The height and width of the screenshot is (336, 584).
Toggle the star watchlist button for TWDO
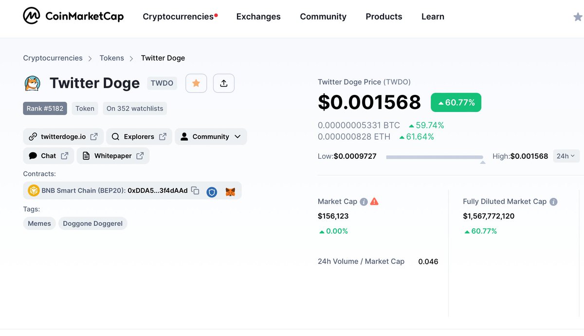point(196,83)
